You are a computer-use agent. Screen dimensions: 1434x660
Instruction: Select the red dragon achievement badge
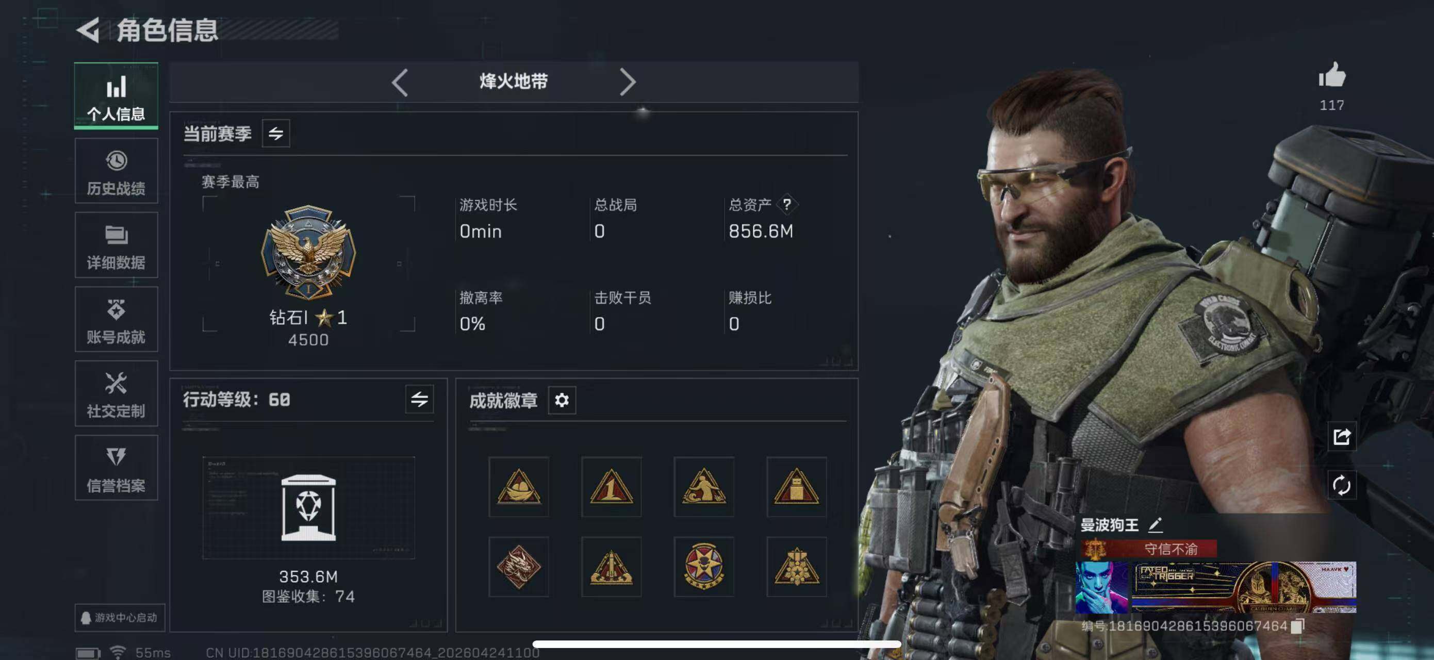[518, 567]
